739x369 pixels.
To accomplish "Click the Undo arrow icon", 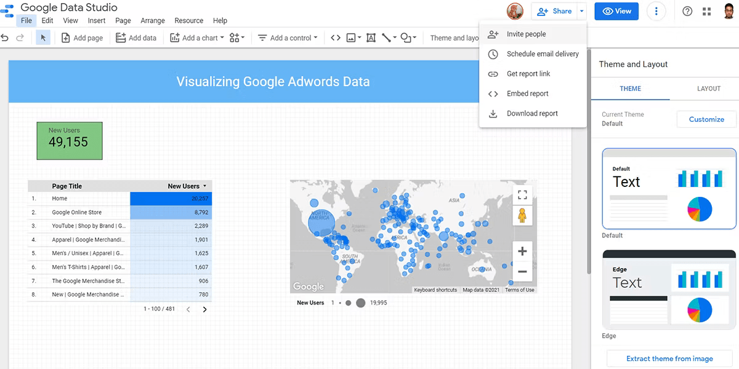I will [5, 38].
